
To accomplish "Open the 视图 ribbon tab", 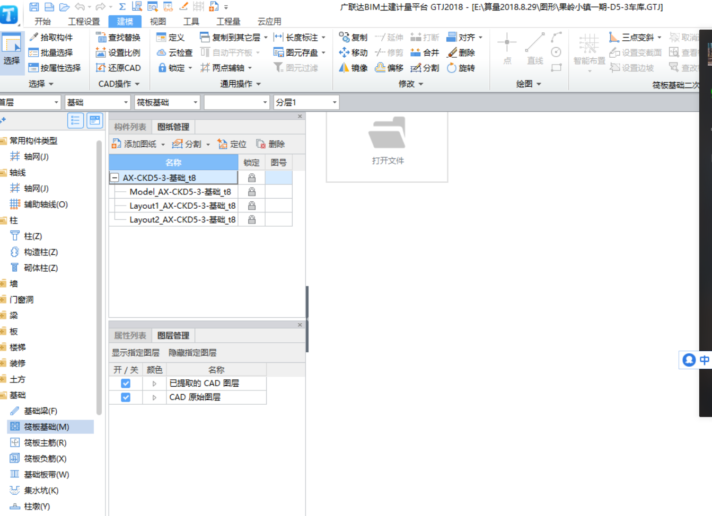I will click(x=158, y=21).
